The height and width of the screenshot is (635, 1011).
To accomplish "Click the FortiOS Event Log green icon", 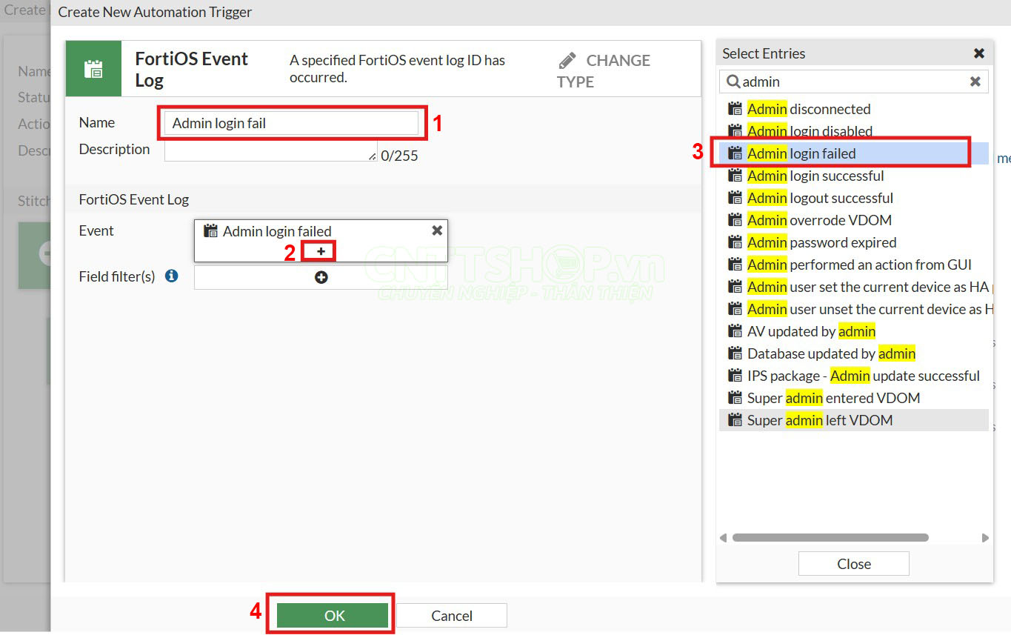I will tap(93, 69).
